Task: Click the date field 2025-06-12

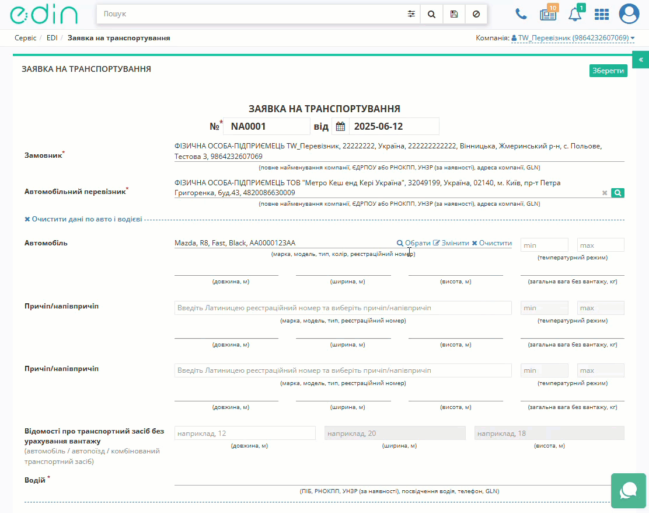Action: [x=393, y=126]
